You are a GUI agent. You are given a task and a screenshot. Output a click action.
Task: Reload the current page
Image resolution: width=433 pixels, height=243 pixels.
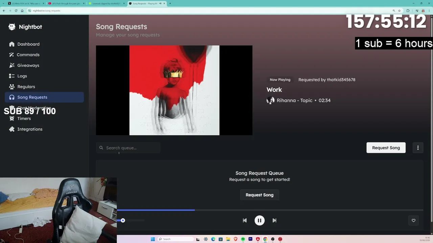click(x=16, y=10)
